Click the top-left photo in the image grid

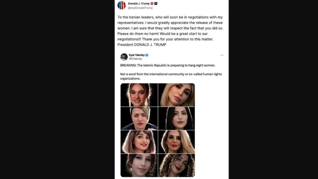[139, 95]
